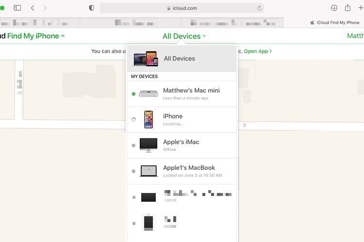
Task: Open the Matthew account menu
Action: 355,36
